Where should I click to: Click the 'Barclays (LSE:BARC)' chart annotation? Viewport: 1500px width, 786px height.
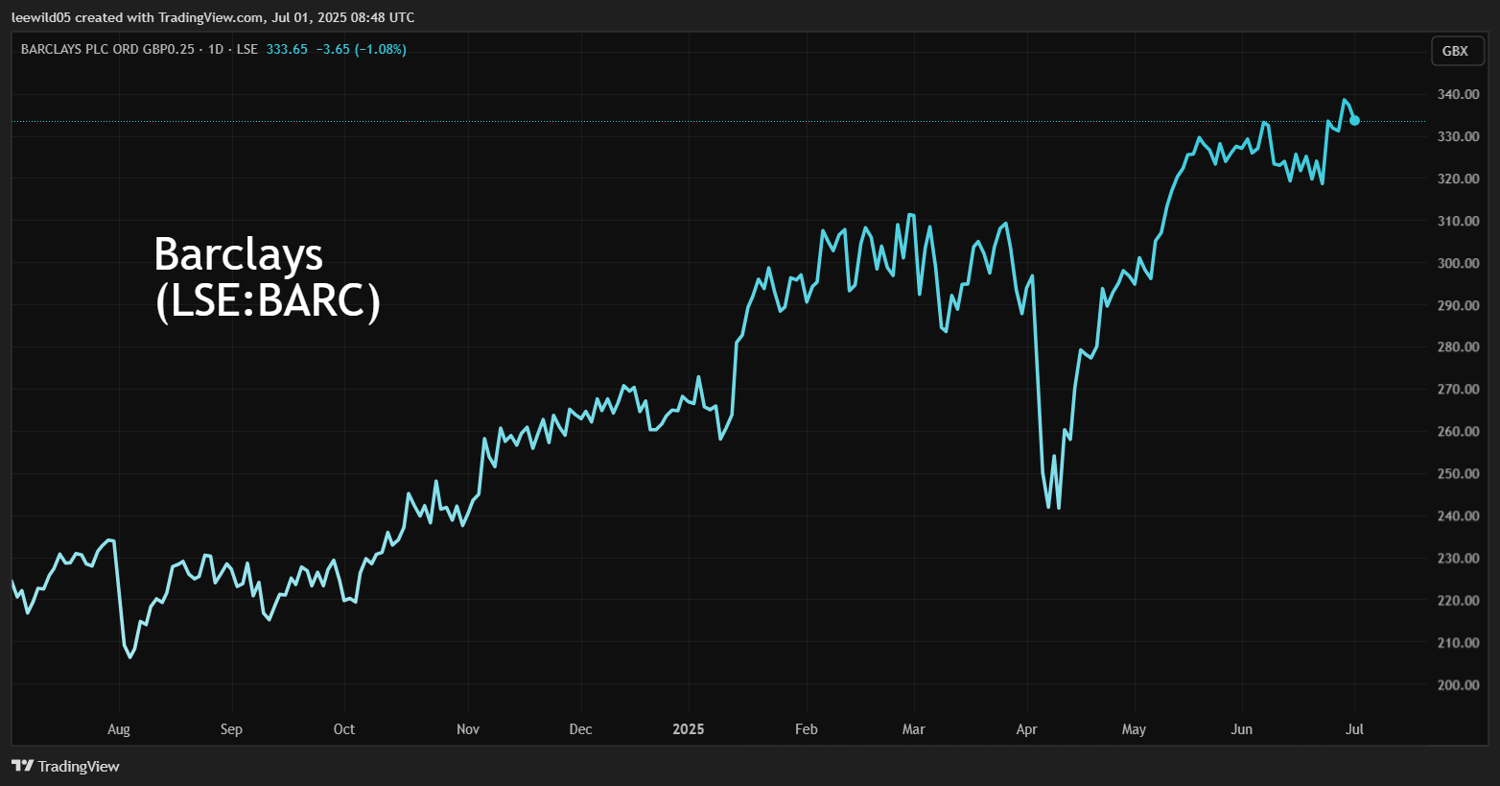pyautogui.click(x=267, y=277)
